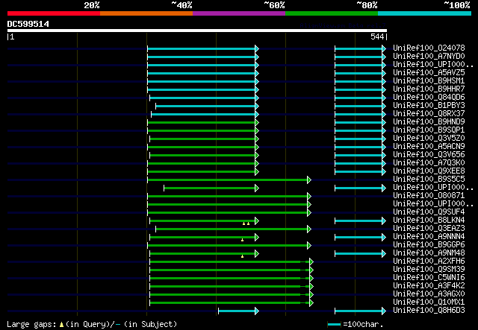Viewport: 478px width, 330px height.
Task: Click the cyan 100char scale bar legend
Action: (x=334, y=325)
